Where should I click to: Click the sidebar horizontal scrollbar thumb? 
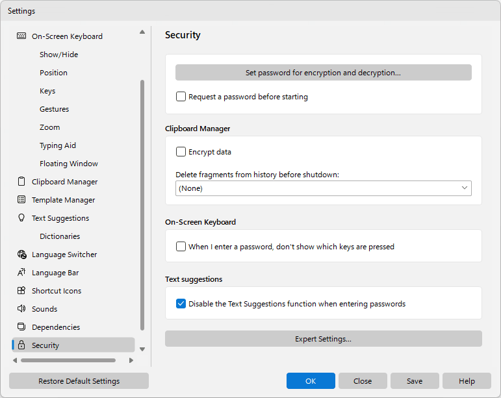point(68,360)
